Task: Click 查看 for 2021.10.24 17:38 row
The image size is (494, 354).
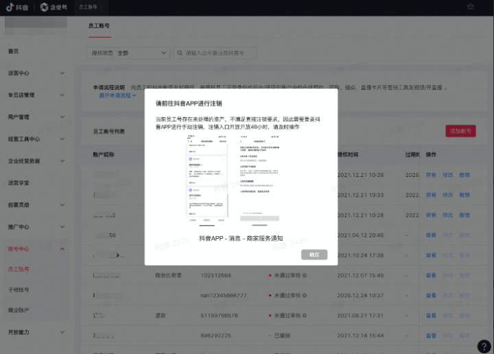Action: coord(431,255)
